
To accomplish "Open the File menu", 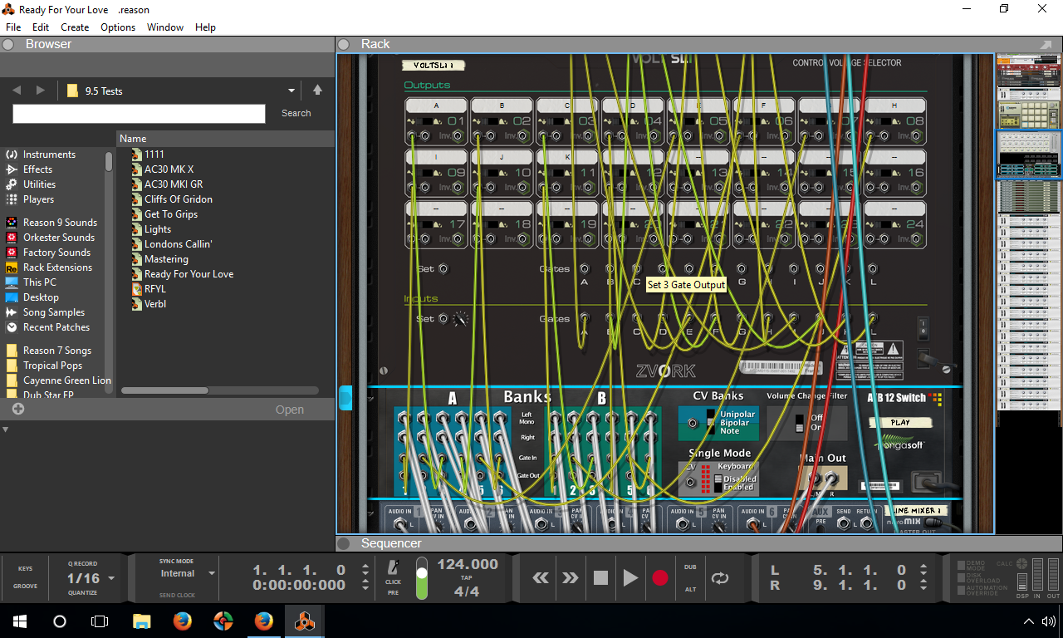I will click(13, 27).
